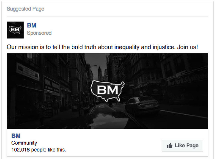Click the distant skyscraper tower in the photo

click(100, 73)
